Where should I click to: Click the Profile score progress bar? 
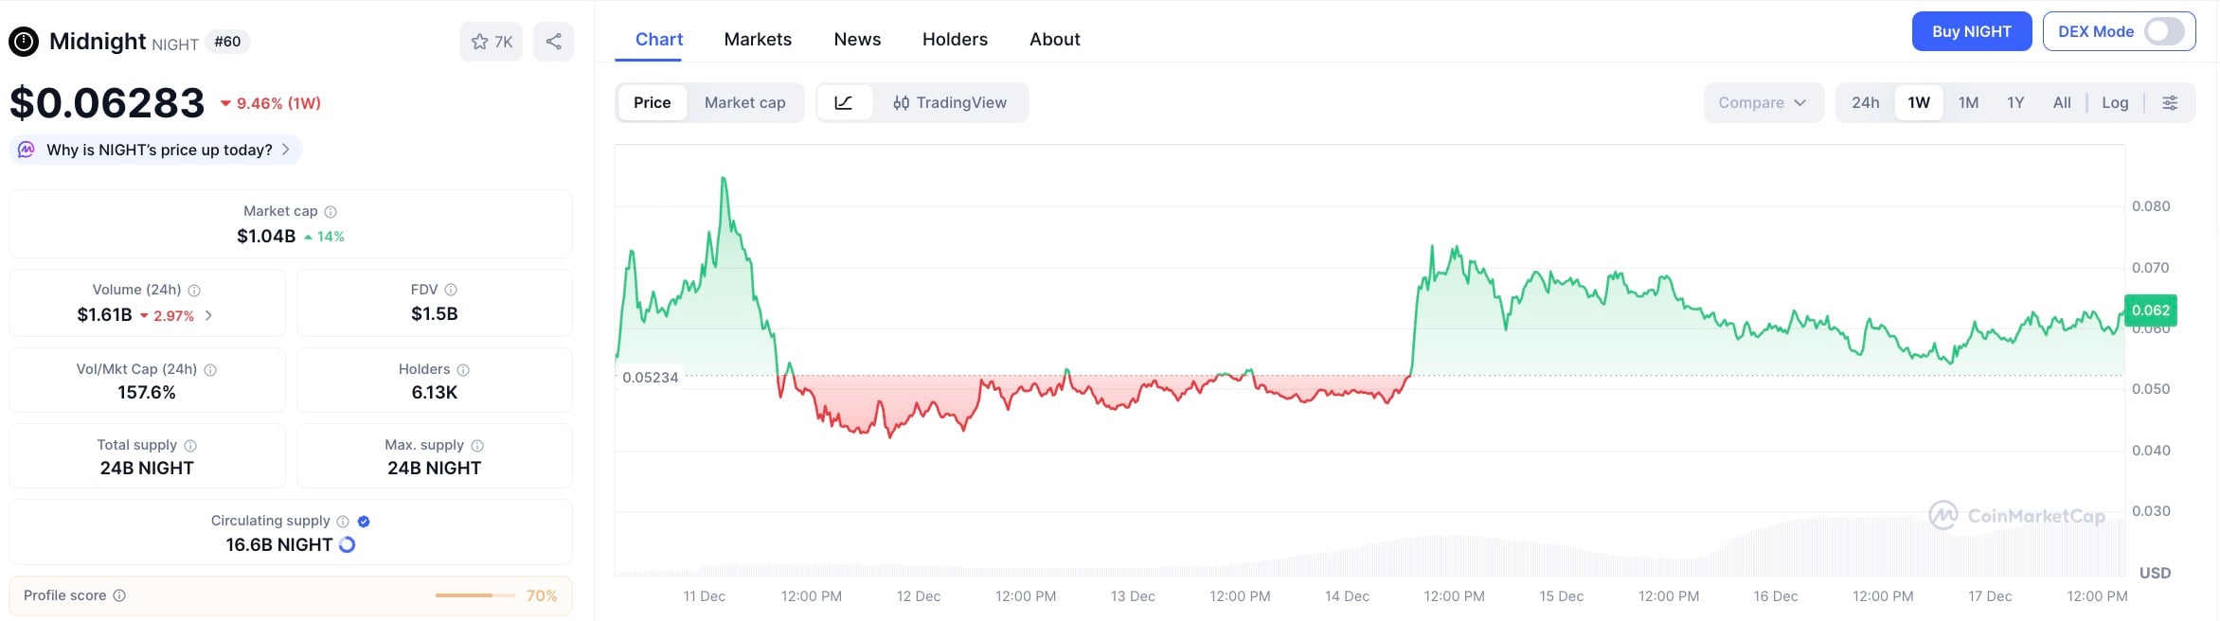[475, 595]
